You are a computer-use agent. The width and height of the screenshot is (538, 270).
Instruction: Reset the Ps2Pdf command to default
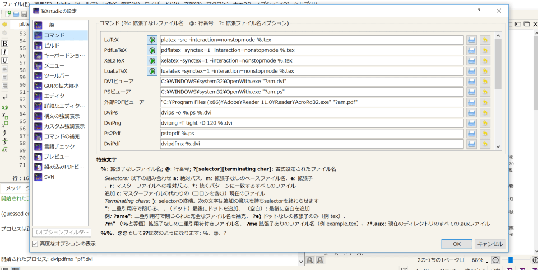pyautogui.click(x=485, y=134)
